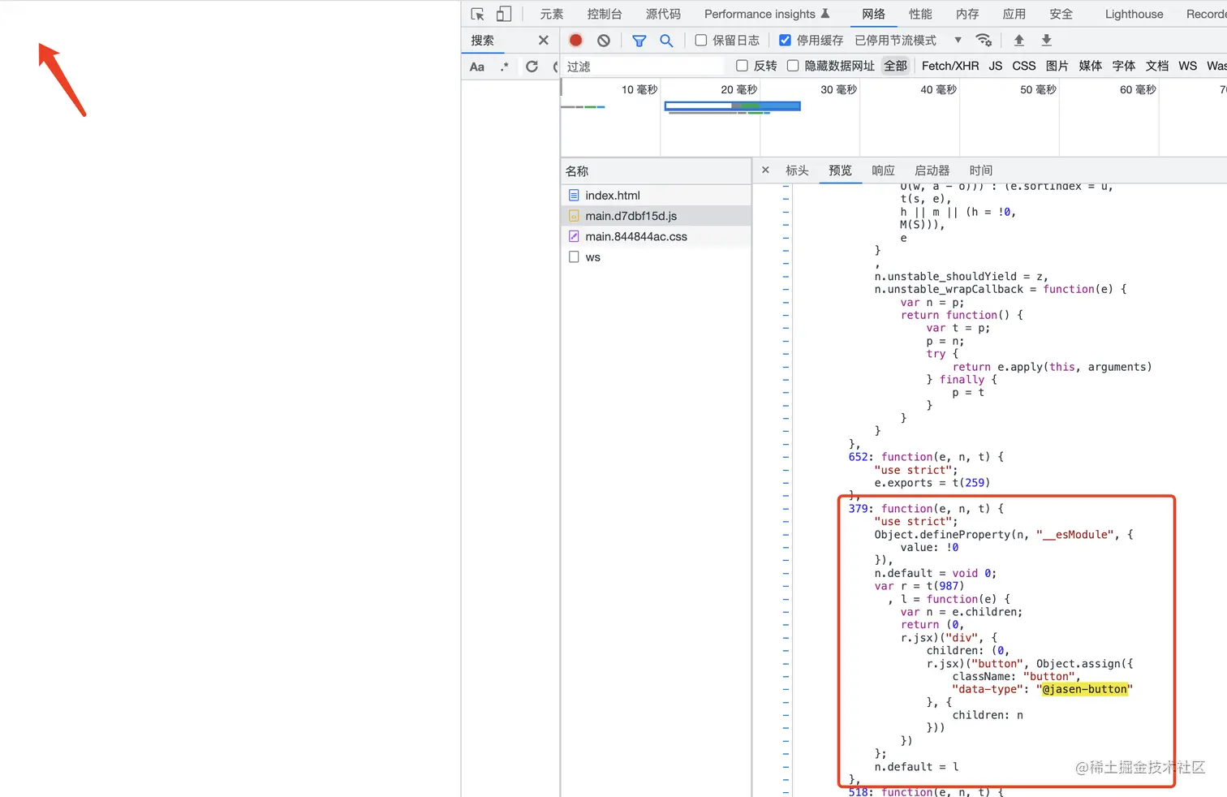Screen dimensions: 1227x797
Task: Export HAR file with download arrow
Action: tap(1046, 40)
